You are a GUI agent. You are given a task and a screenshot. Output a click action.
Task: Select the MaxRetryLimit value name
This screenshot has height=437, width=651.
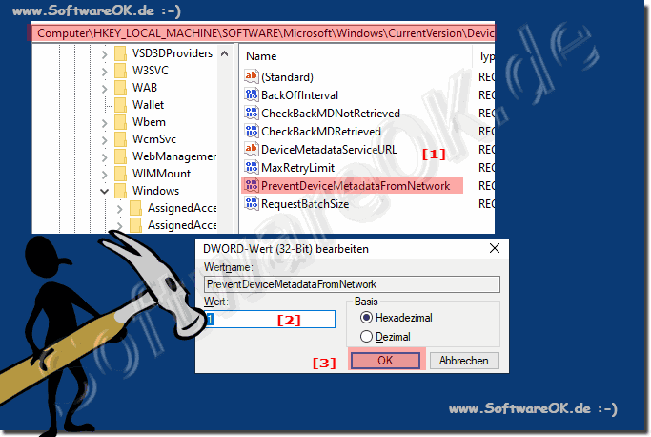click(297, 167)
